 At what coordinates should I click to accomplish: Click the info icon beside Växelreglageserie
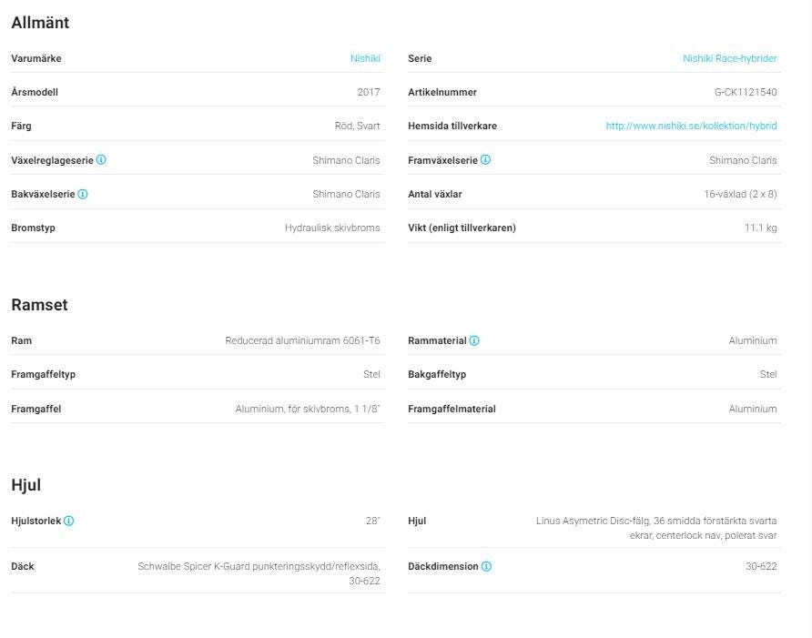(101, 160)
